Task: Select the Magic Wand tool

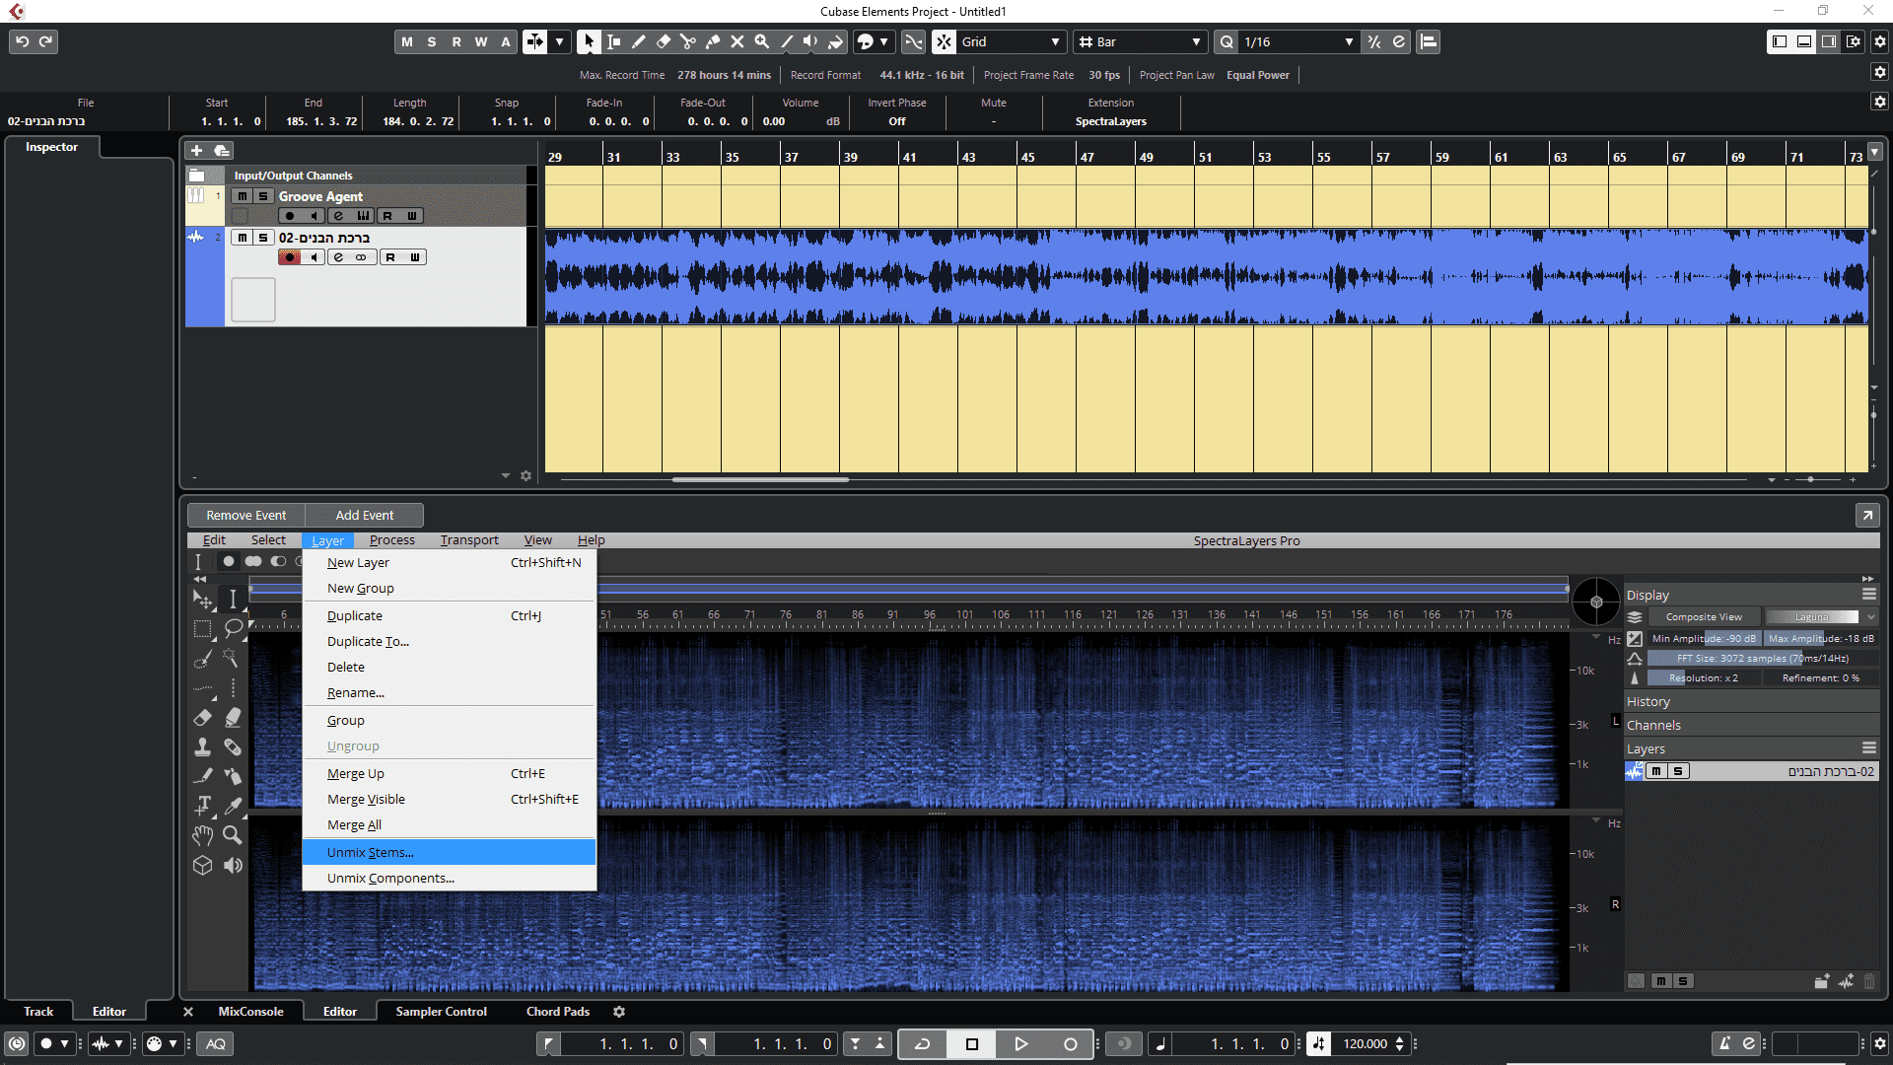Action: (233, 658)
